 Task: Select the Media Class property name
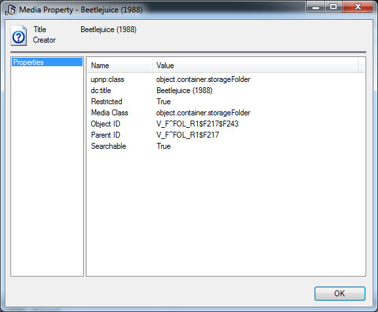coord(109,113)
